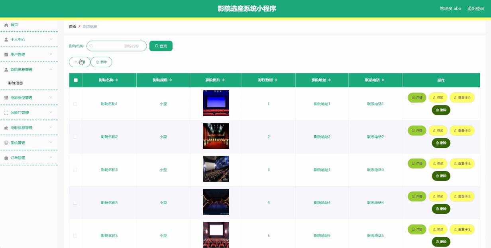Viewport: 491px width, 248px height.
Task: Click 退出登录 to log out
Action: coord(476,8)
